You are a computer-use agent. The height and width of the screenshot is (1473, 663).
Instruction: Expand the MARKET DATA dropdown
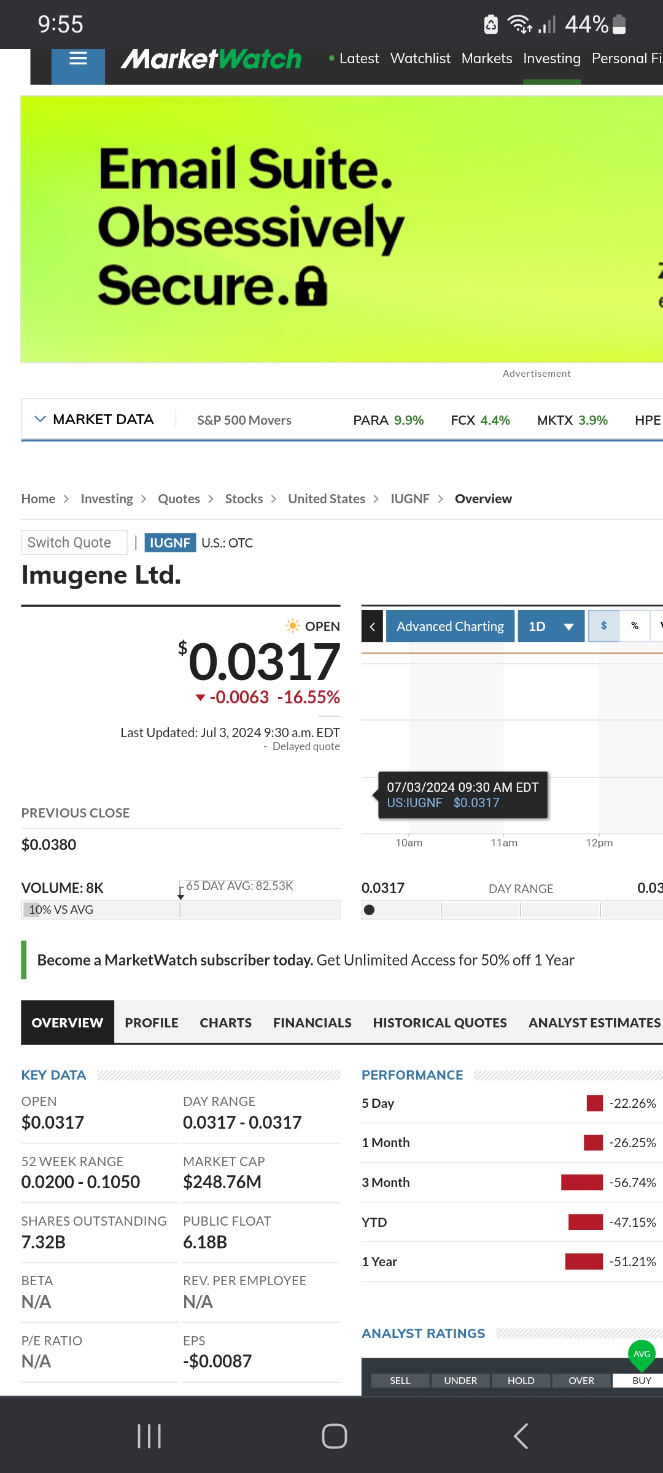coord(94,420)
